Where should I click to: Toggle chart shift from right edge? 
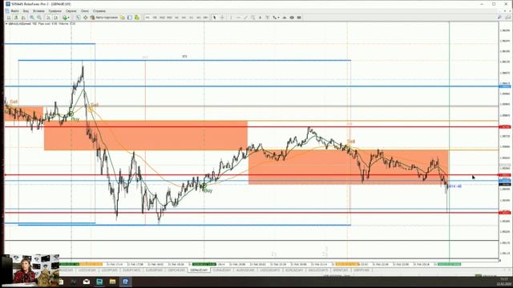point(55,18)
